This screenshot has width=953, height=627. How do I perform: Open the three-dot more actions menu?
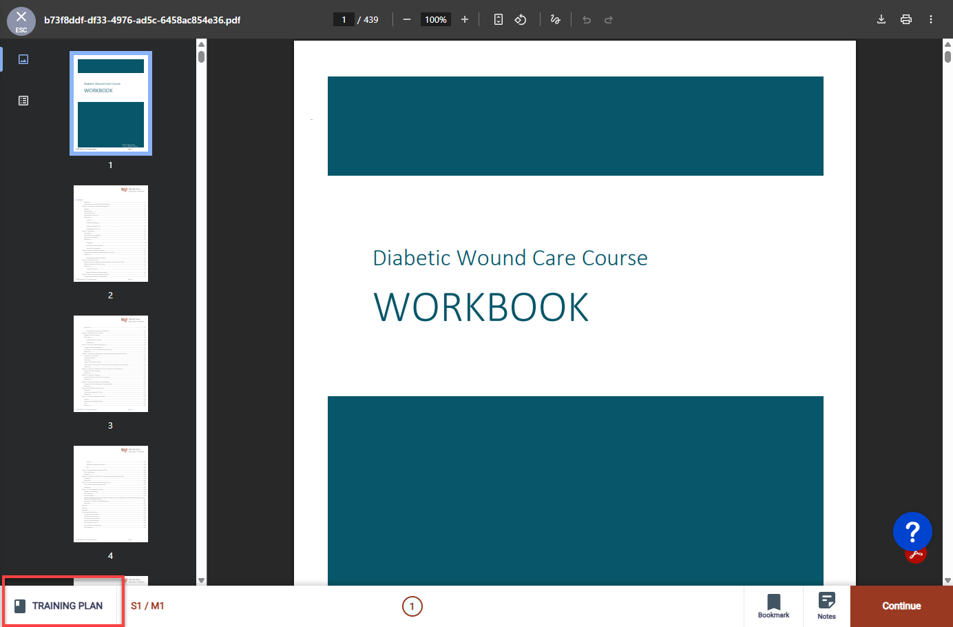pyautogui.click(x=931, y=19)
